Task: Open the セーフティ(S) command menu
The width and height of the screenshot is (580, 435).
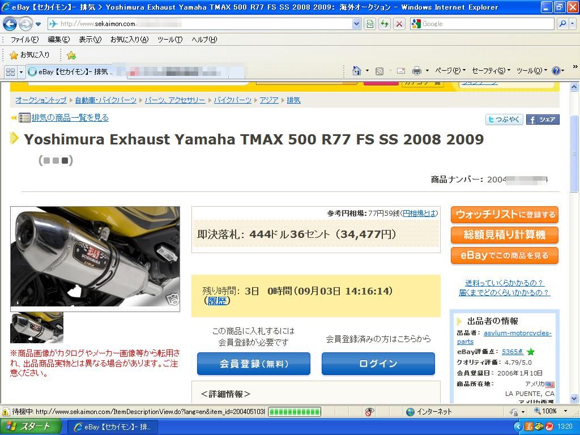Action: (491, 71)
